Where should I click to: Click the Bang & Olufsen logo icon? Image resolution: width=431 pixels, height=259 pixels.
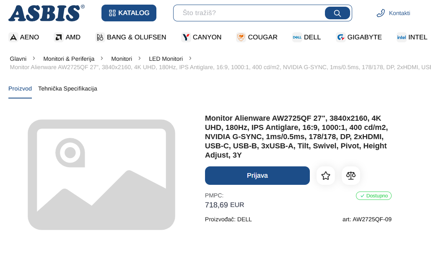100,37
